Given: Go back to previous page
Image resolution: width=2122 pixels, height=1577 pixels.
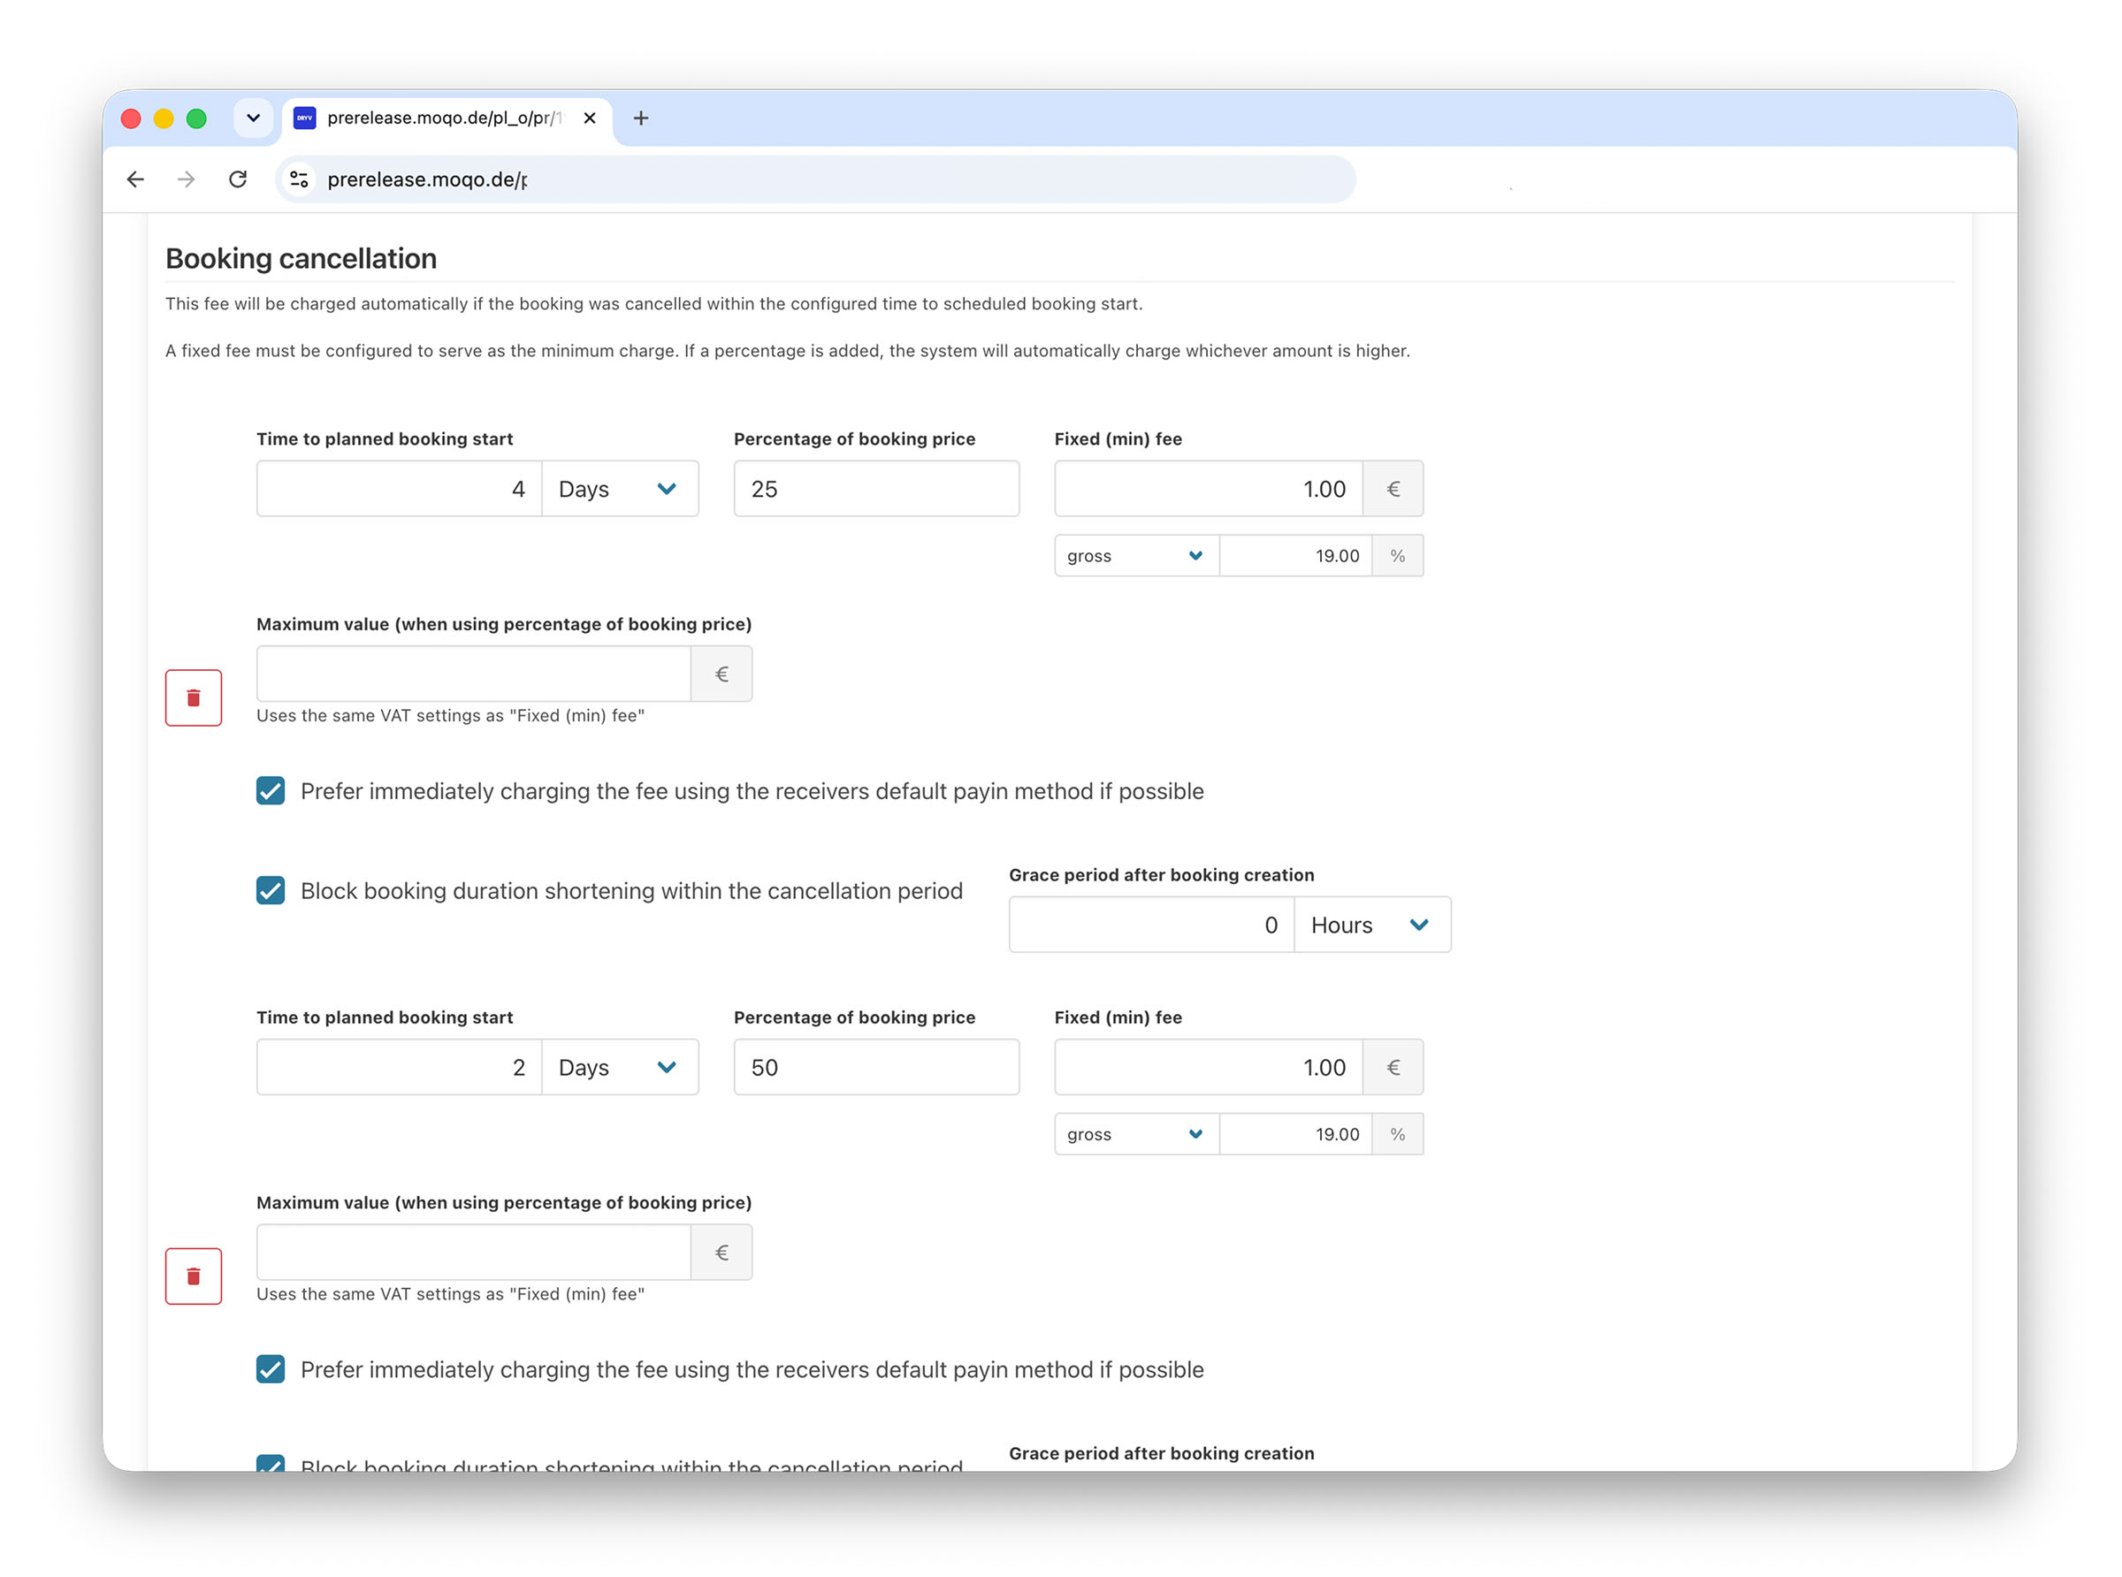Looking at the screenshot, I should [135, 179].
